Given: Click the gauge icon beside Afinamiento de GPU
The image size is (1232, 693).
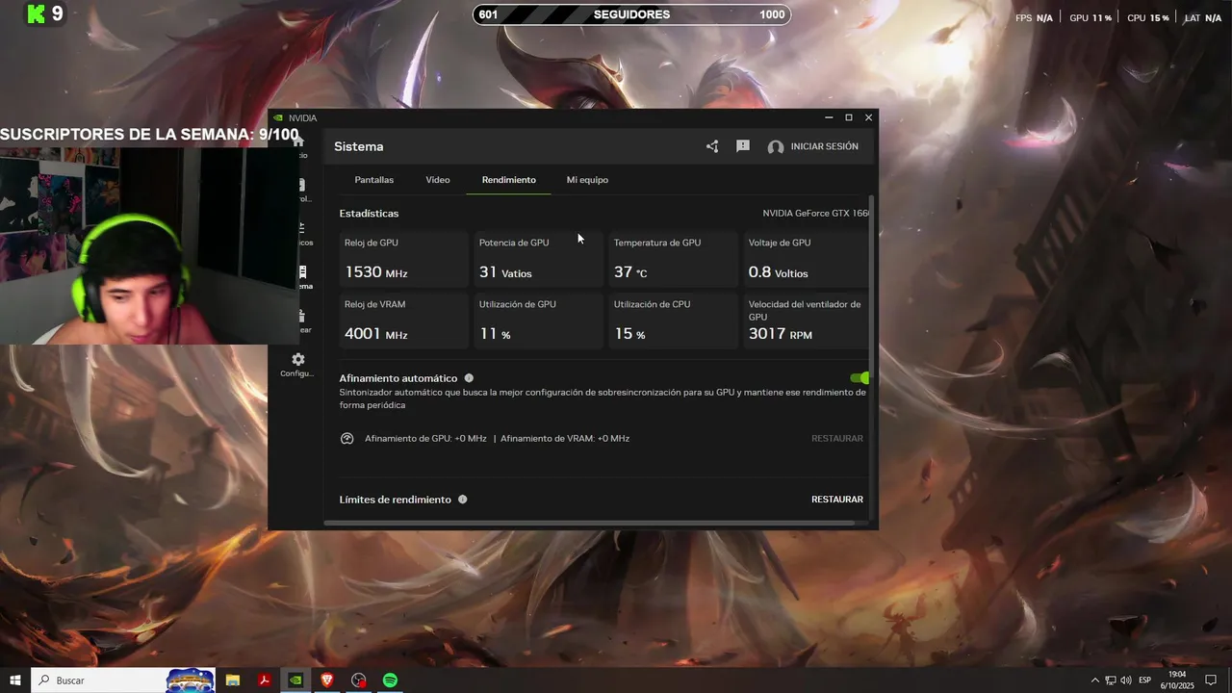Looking at the screenshot, I should (347, 438).
